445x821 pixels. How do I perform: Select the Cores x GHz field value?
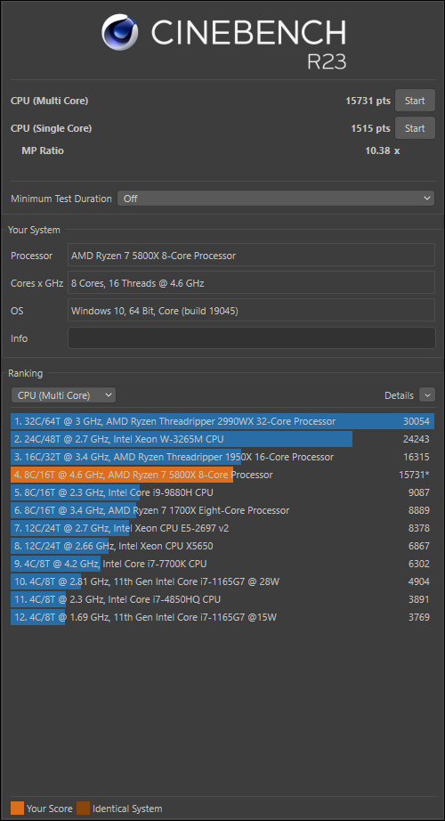(251, 283)
